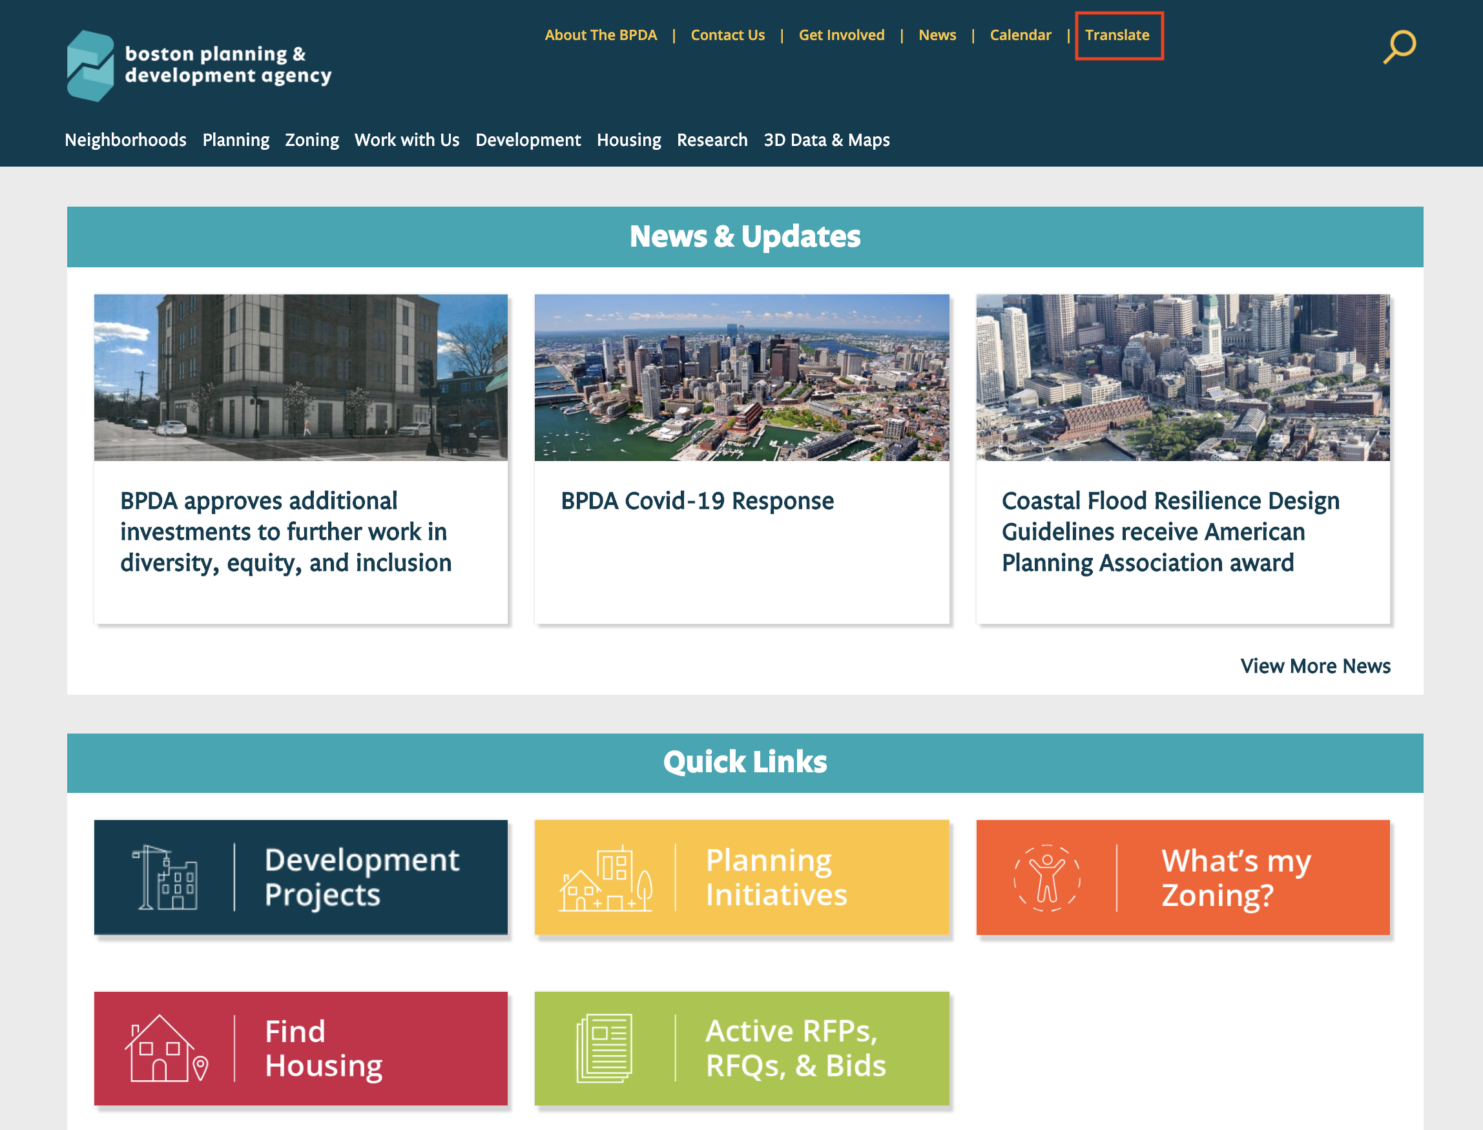The width and height of the screenshot is (1483, 1130).
Task: Open the Zoning navigation menu
Action: click(x=311, y=140)
